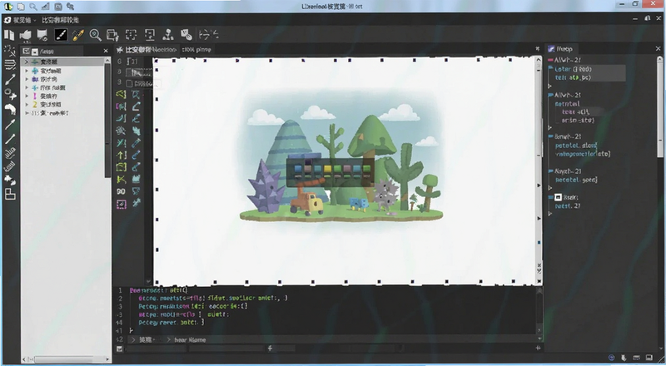Select the paint bucket tool in left sidebar

pos(10,181)
